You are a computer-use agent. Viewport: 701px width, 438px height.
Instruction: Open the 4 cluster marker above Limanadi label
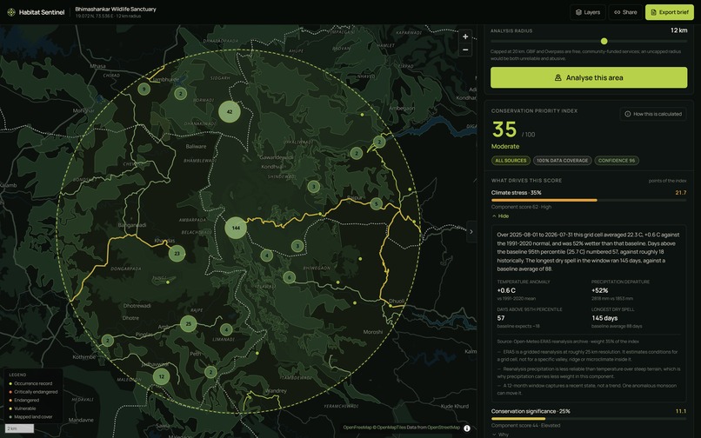[226, 330]
